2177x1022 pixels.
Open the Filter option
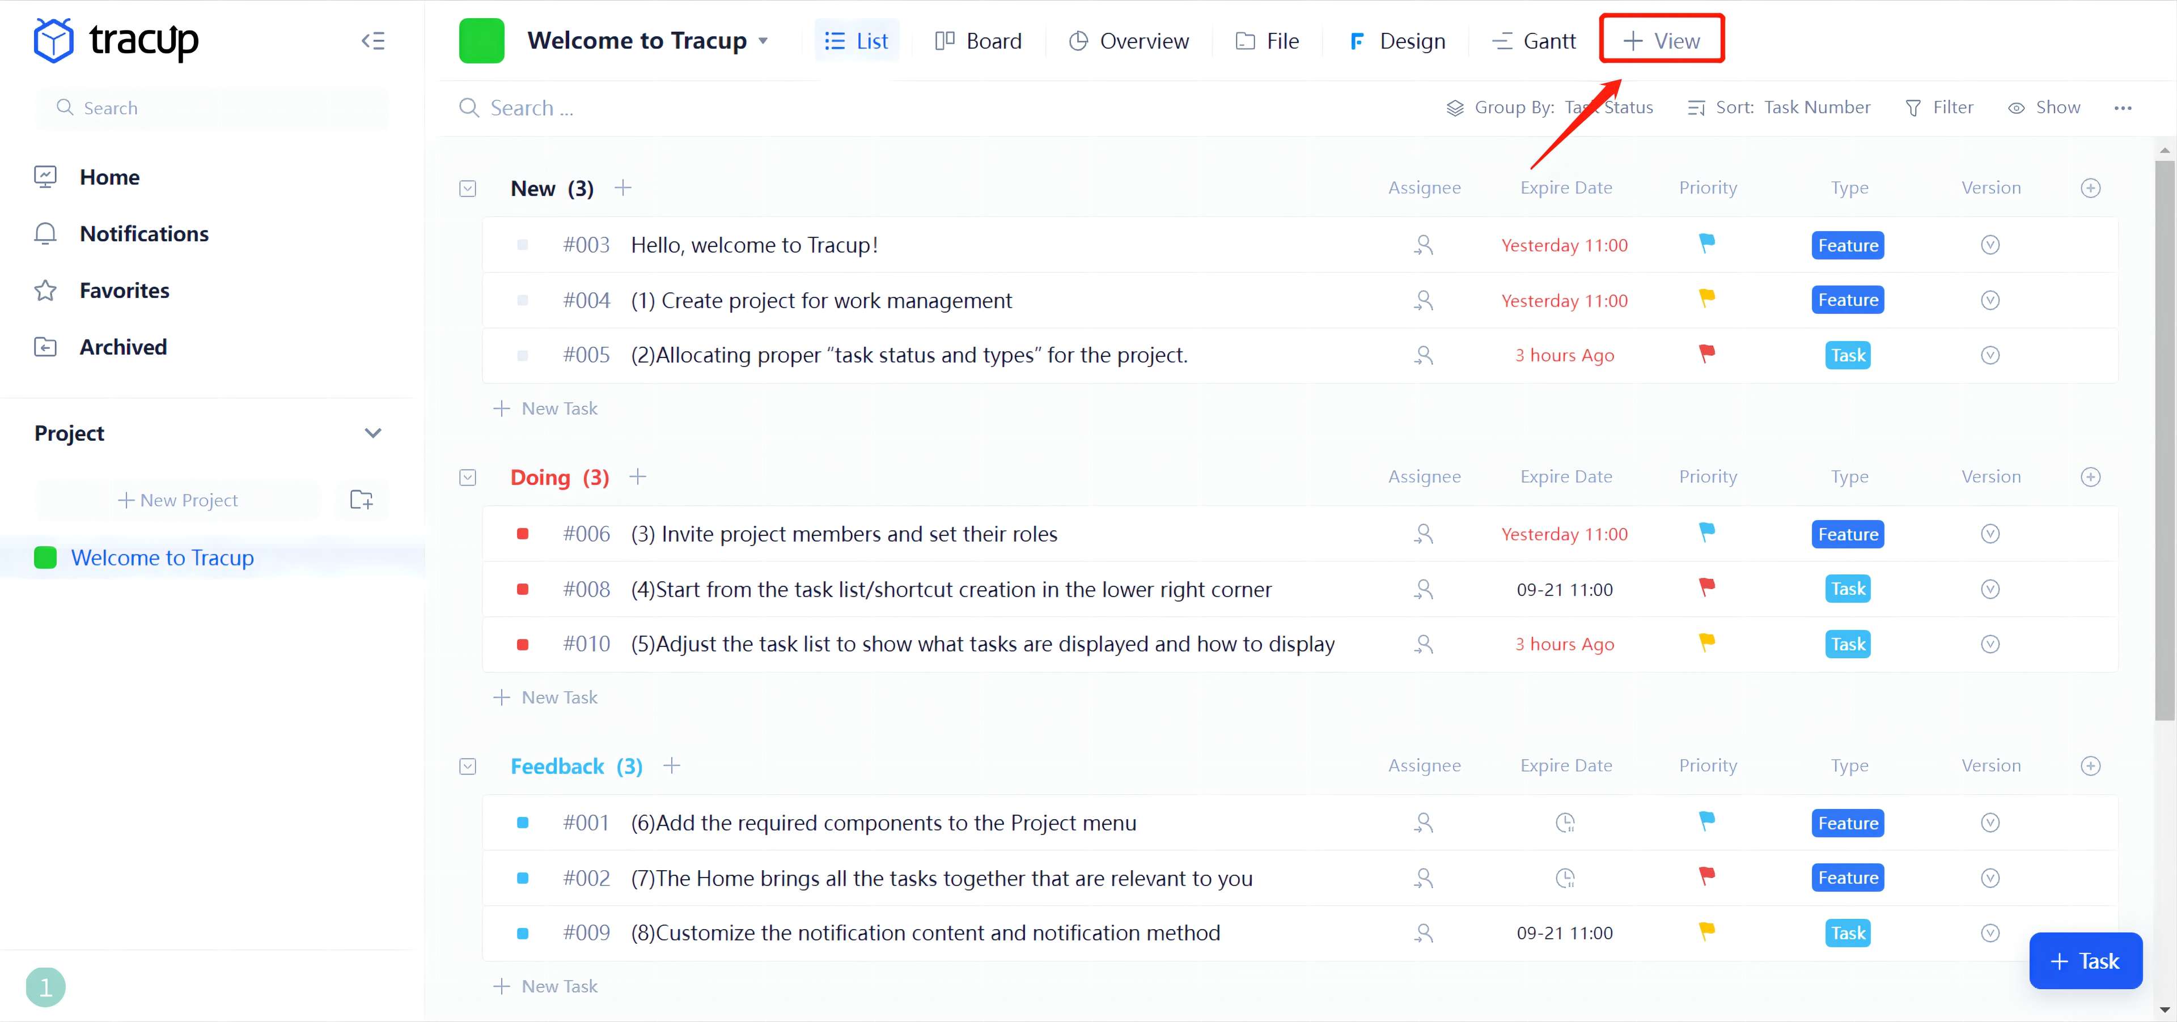click(x=1939, y=107)
